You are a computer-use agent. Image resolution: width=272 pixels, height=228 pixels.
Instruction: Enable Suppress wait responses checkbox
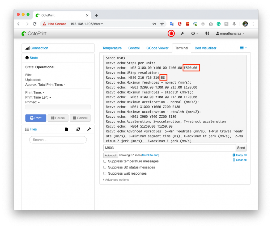pos(105,173)
